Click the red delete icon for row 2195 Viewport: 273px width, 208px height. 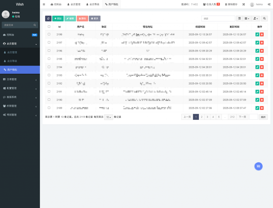coord(262,59)
